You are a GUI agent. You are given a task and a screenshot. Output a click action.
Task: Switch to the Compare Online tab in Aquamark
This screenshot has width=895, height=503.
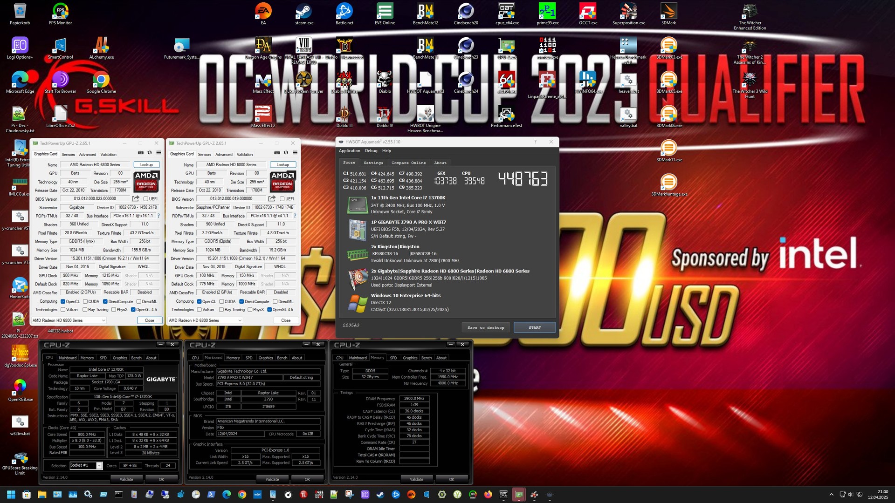[408, 163]
